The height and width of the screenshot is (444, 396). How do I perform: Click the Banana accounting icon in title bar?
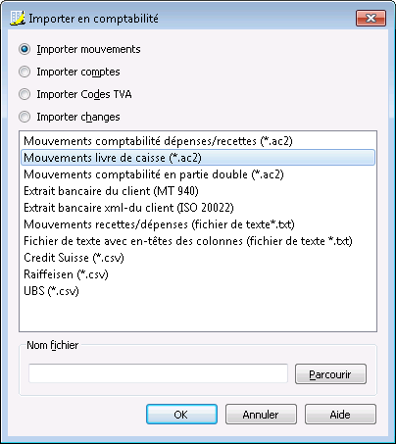click(x=17, y=18)
